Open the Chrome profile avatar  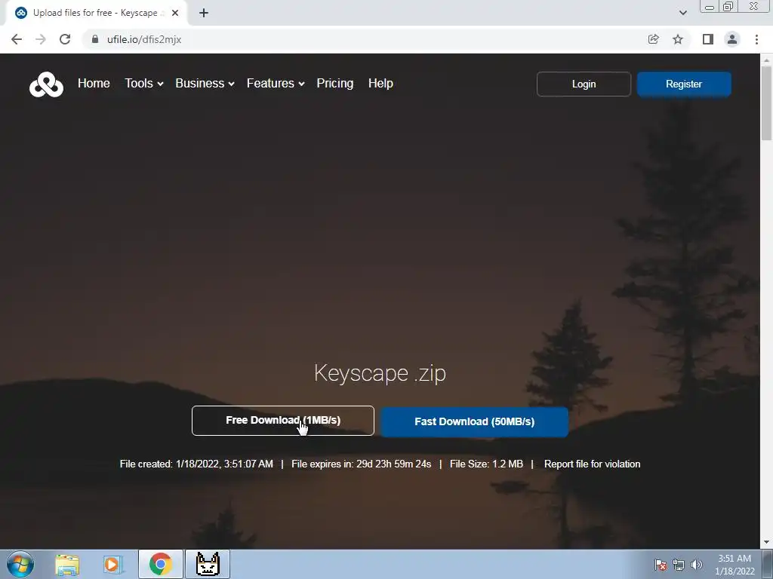point(732,39)
